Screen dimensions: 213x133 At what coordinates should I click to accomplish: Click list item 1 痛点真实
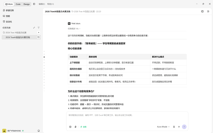click(91, 96)
